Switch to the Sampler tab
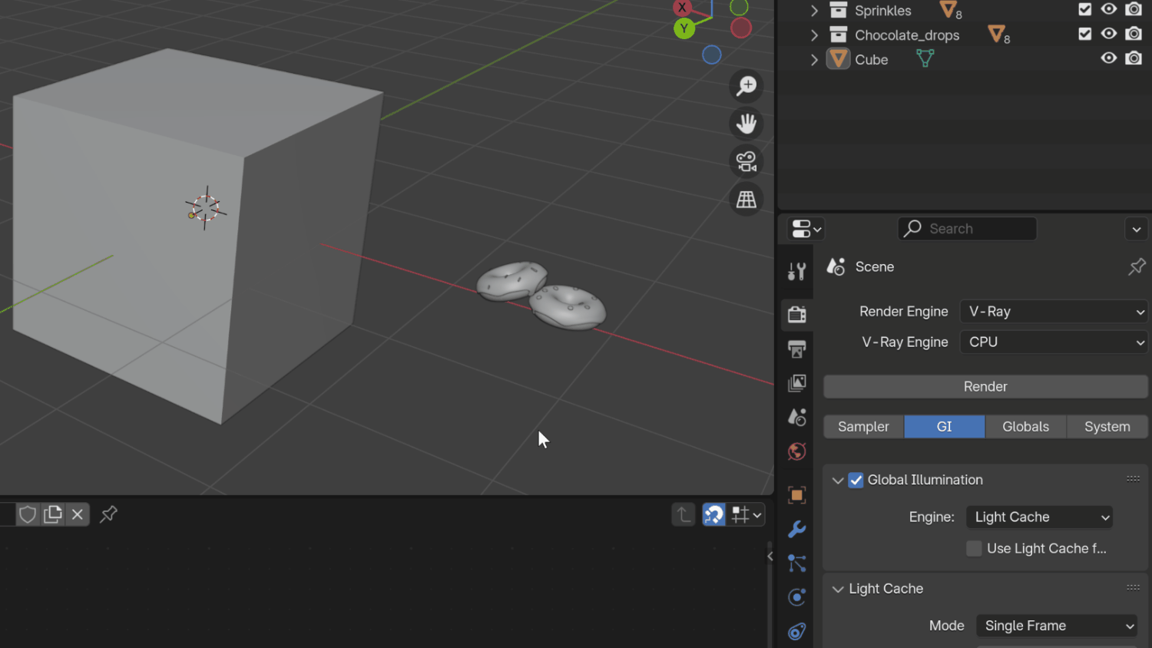Image resolution: width=1152 pixels, height=648 pixels. (x=863, y=427)
